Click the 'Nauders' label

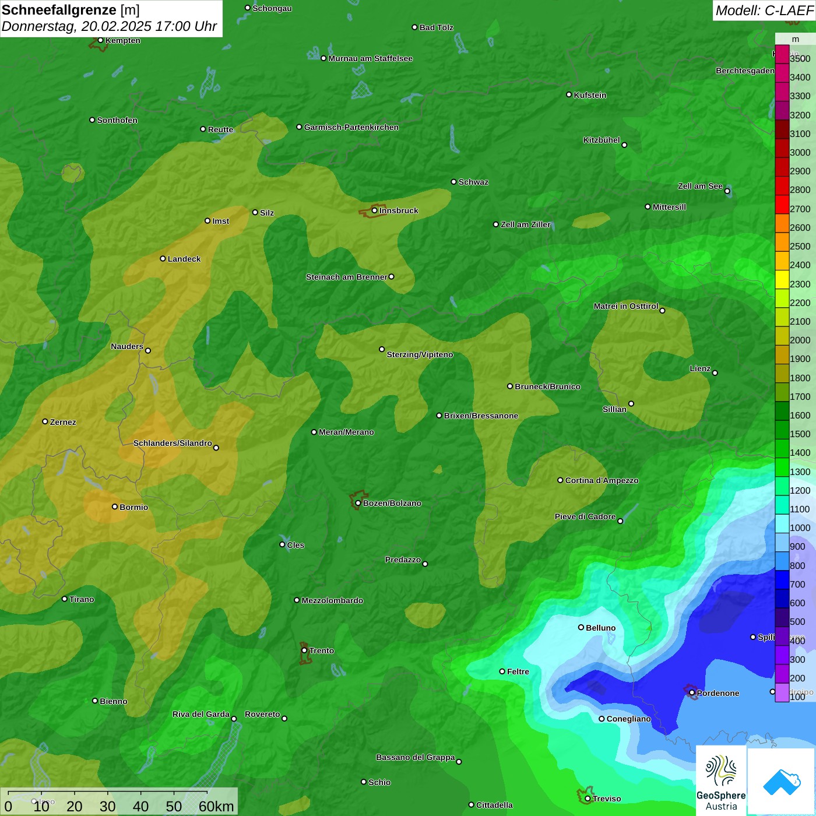[x=127, y=346]
